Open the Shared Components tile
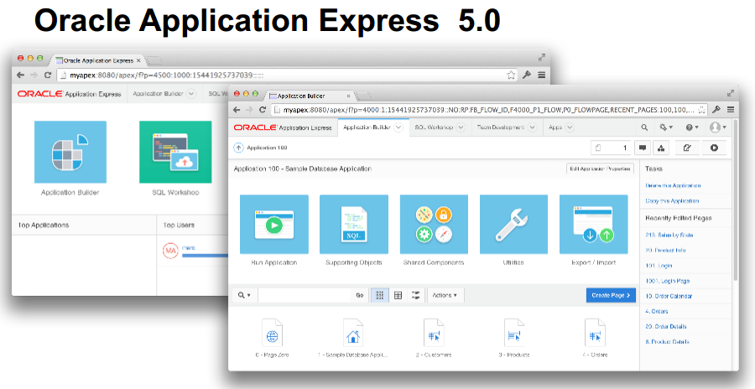The width and height of the screenshot is (755, 389). pyautogui.click(x=434, y=224)
